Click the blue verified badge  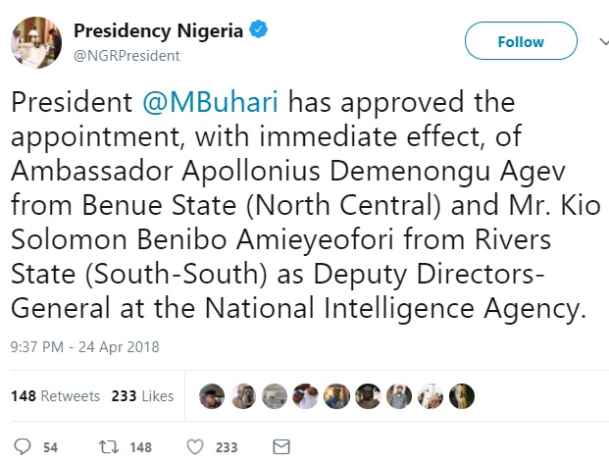tap(259, 30)
